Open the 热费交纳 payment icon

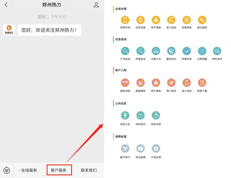[x=125, y=21]
